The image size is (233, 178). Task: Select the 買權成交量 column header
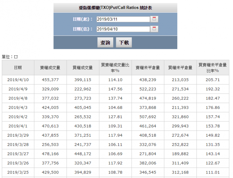83,68
